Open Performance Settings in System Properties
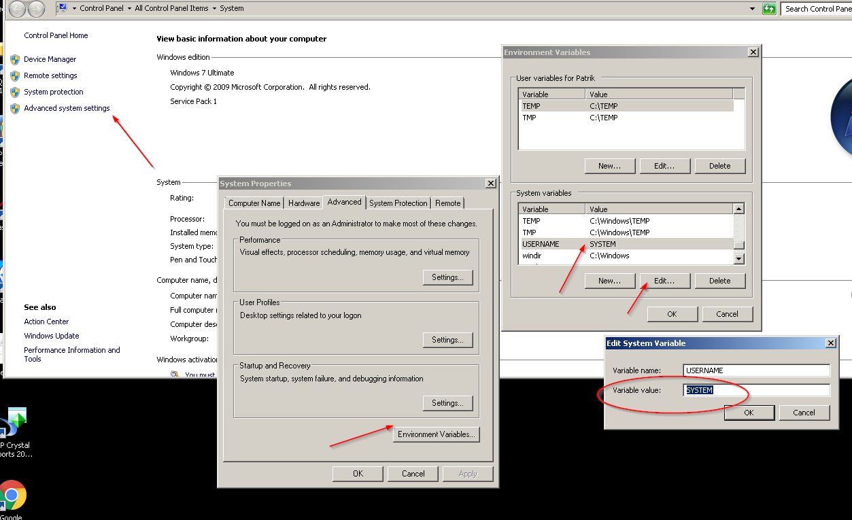The image size is (852, 520). pyautogui.click(x=447, y=277)
